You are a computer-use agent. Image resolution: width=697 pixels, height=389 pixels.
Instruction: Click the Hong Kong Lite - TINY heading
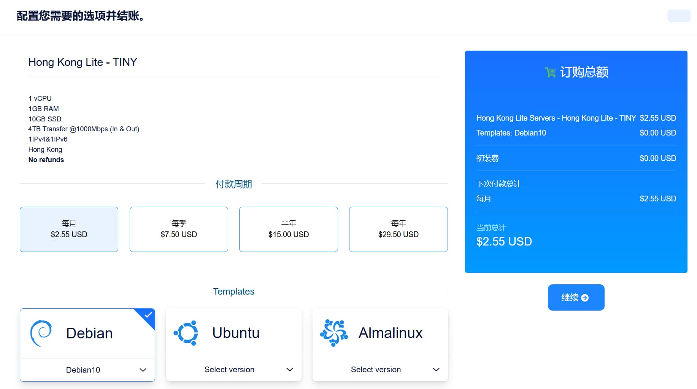click(83, 62)
